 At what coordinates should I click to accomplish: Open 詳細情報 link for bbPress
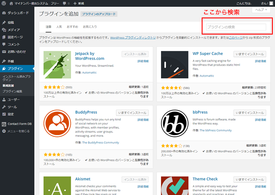coord(261,120)
